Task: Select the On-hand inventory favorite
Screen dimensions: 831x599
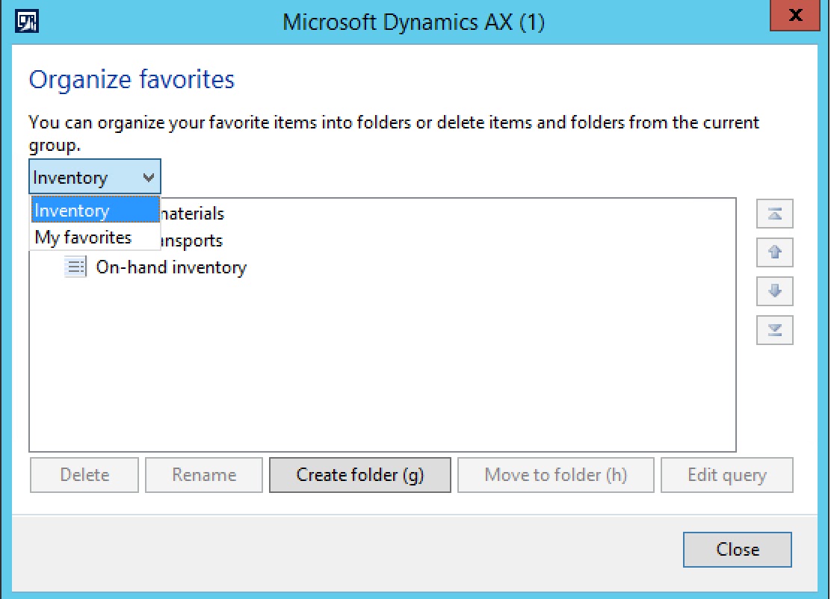Action: [171, 267]
